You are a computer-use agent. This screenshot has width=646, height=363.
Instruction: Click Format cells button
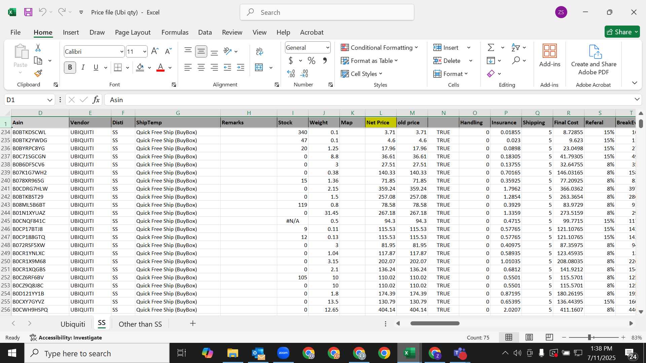[451, 74]
